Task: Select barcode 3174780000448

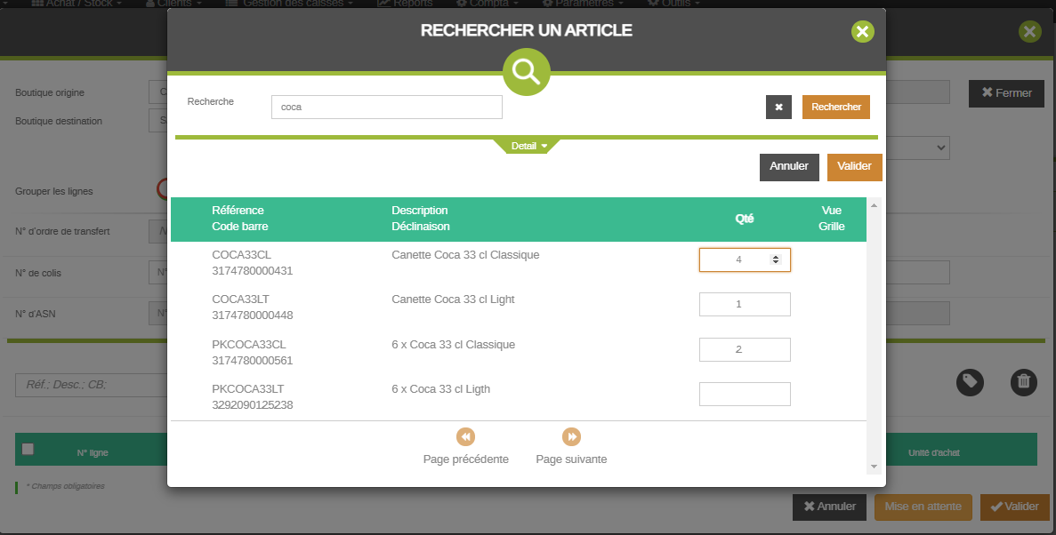Action: [252, 315]
